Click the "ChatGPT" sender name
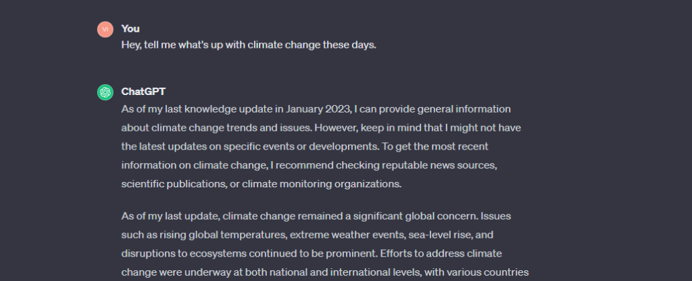Screen dimensions: 692x281 pos(143,92)
